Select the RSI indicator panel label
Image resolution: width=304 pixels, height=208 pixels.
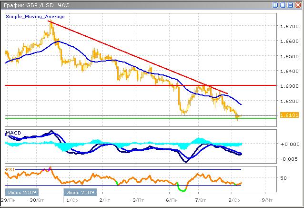coord(10,169)
